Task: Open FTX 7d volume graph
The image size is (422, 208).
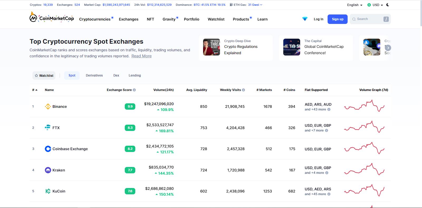Action: point(364,127)
